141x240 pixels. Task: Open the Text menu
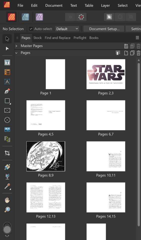pos(73,5)
